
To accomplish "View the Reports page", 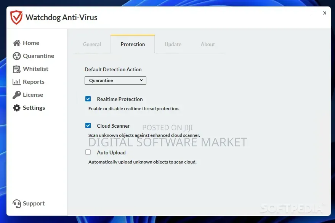I will click(x=34, y=82).
